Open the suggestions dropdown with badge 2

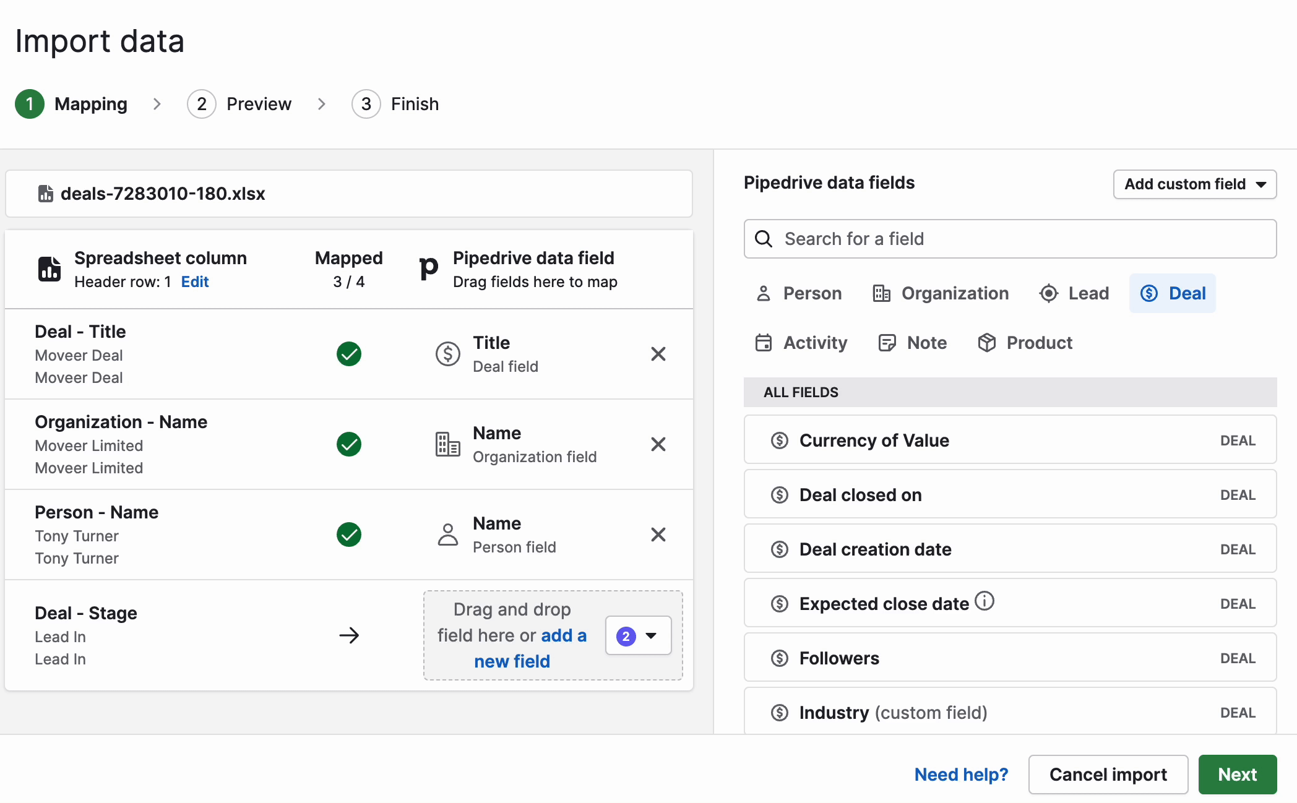pyautogui.click(x=638, y=635)
